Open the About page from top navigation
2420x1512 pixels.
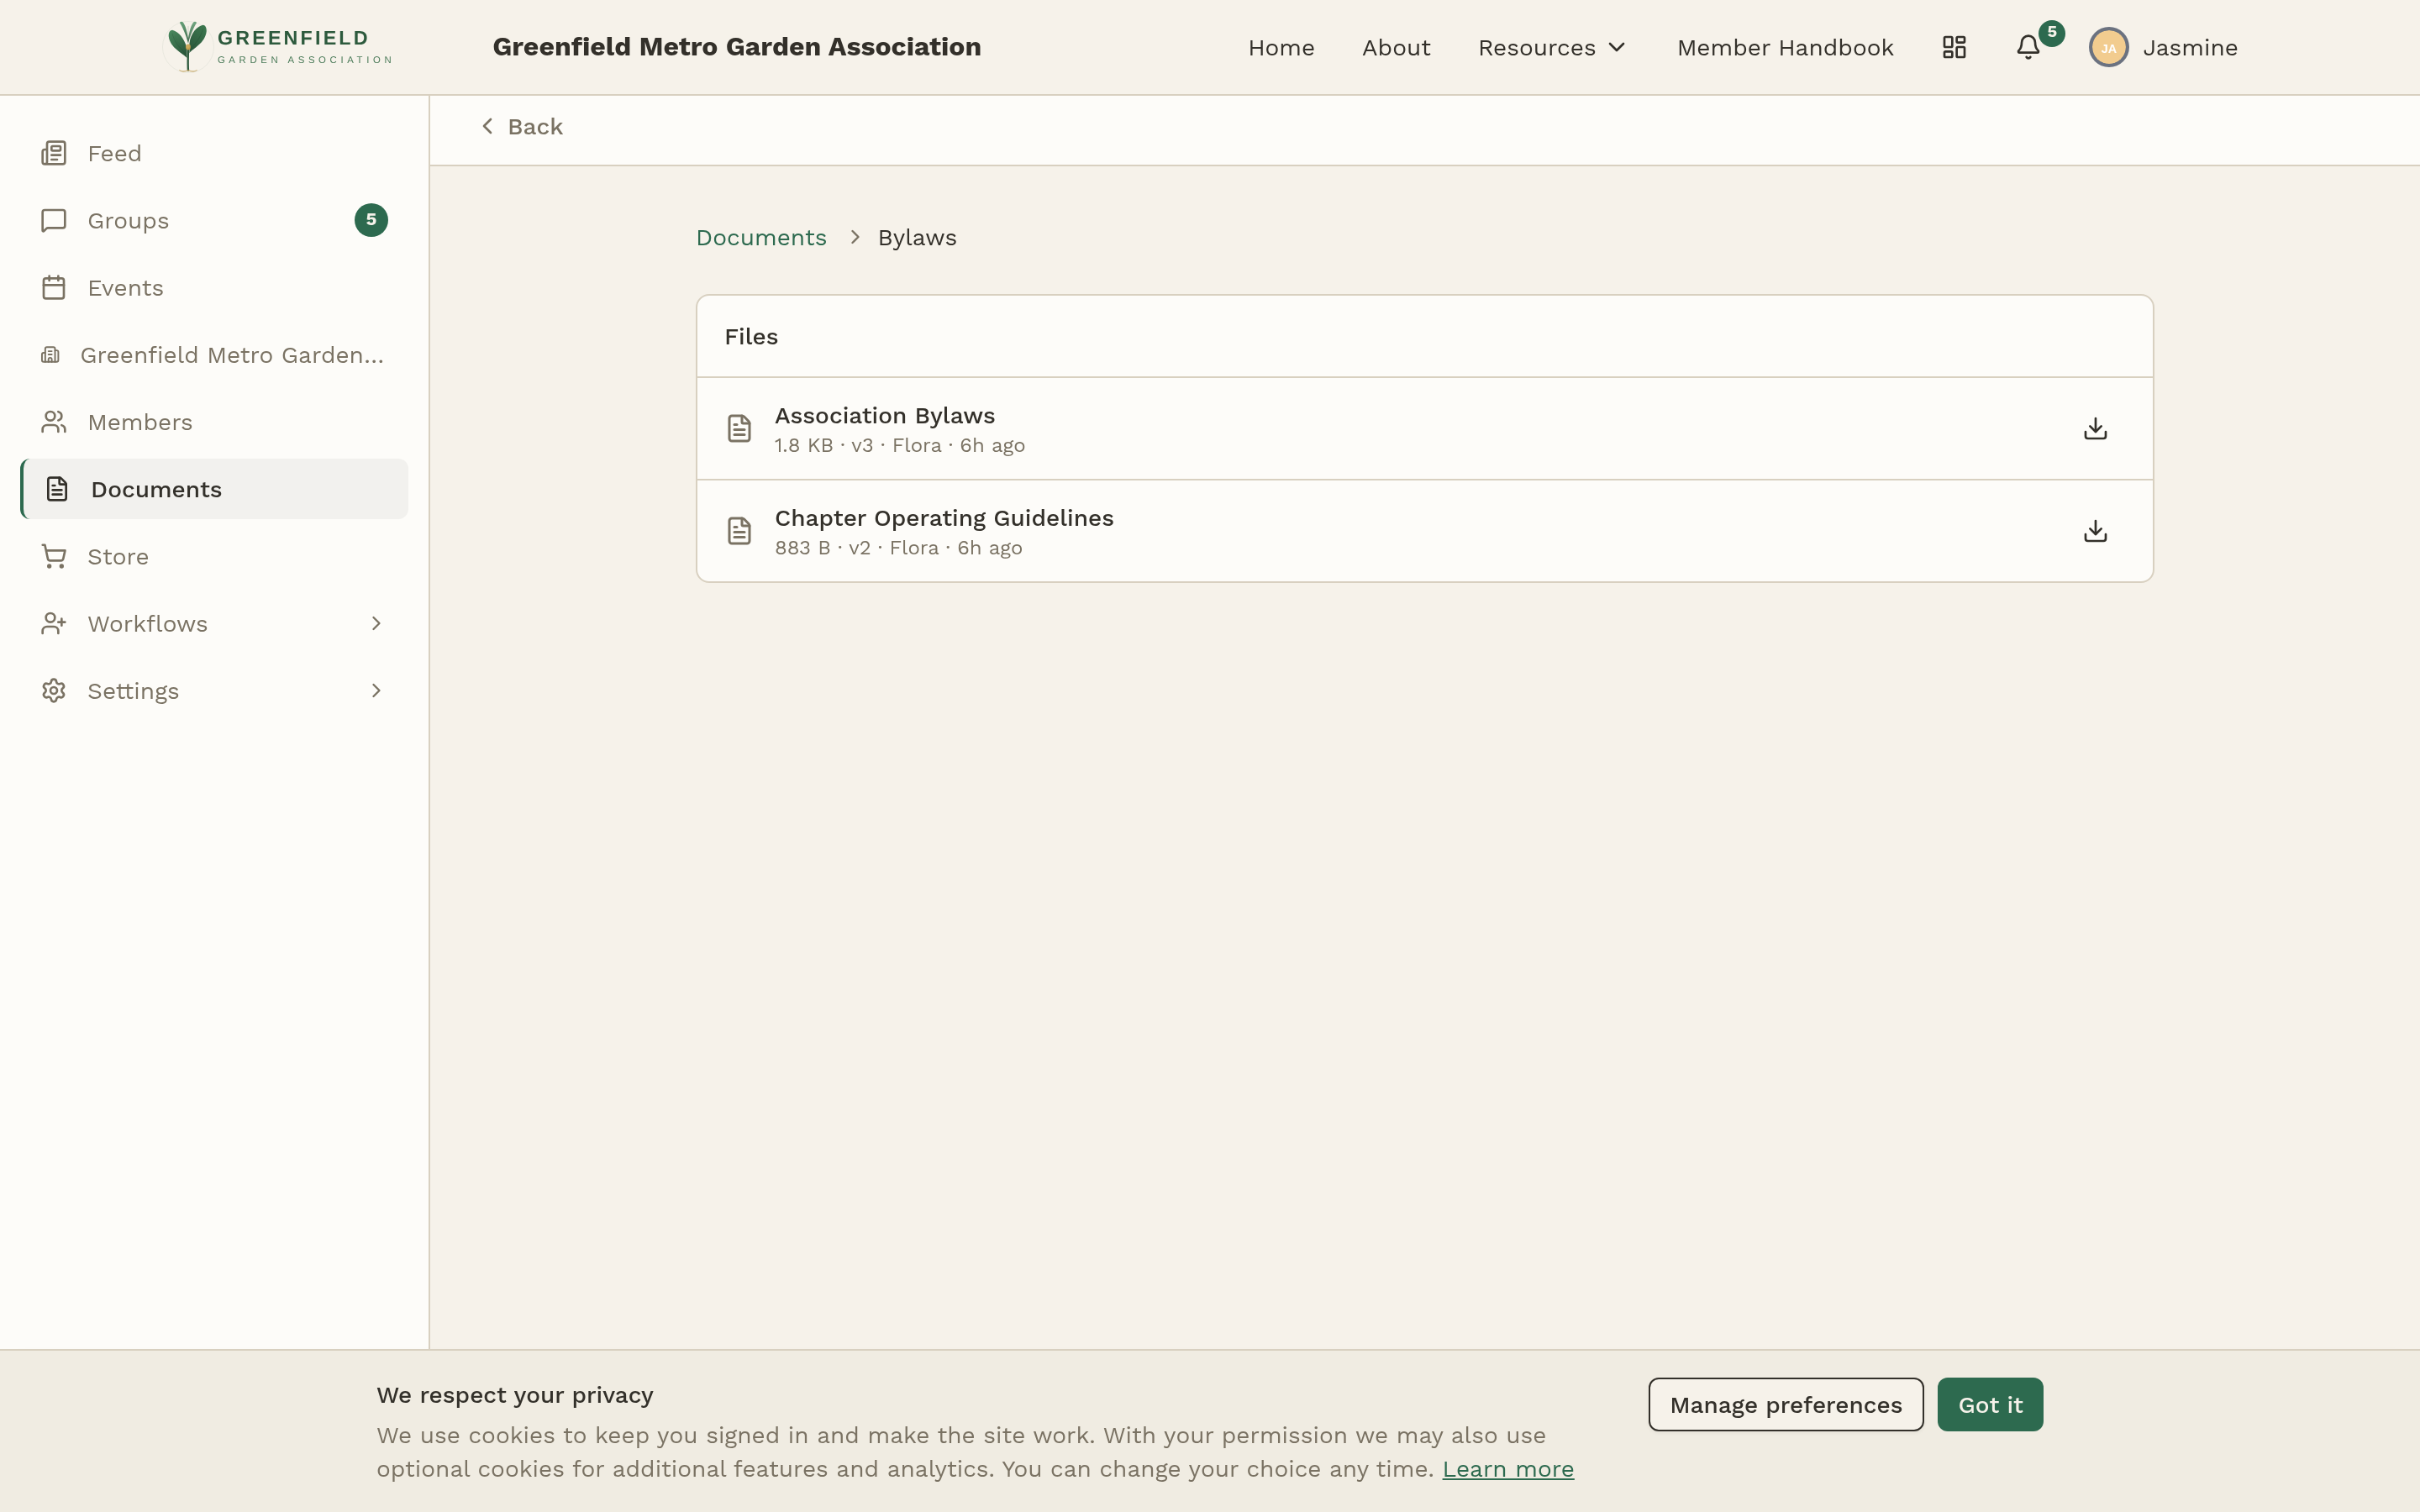coord(1396,47)
